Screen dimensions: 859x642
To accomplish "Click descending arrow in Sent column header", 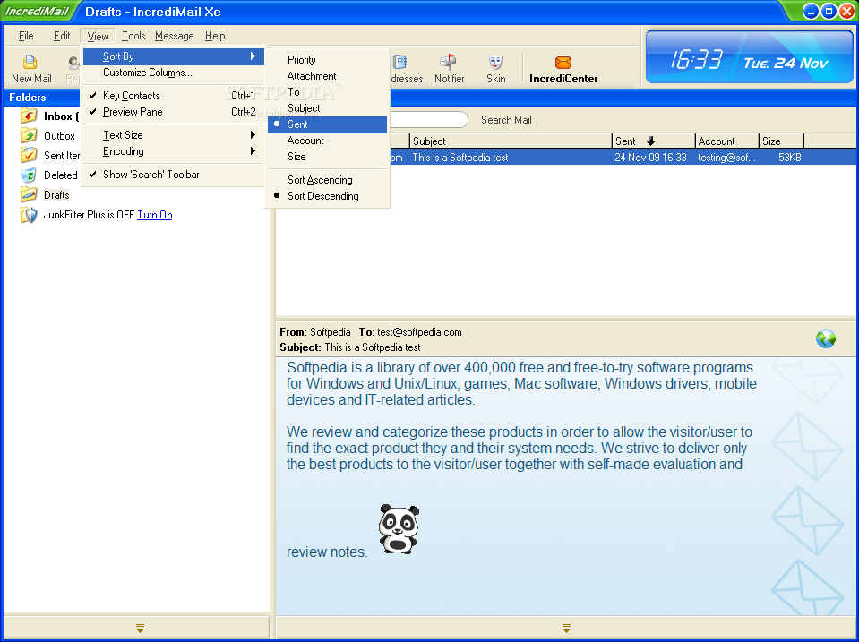I will (650, 141).
